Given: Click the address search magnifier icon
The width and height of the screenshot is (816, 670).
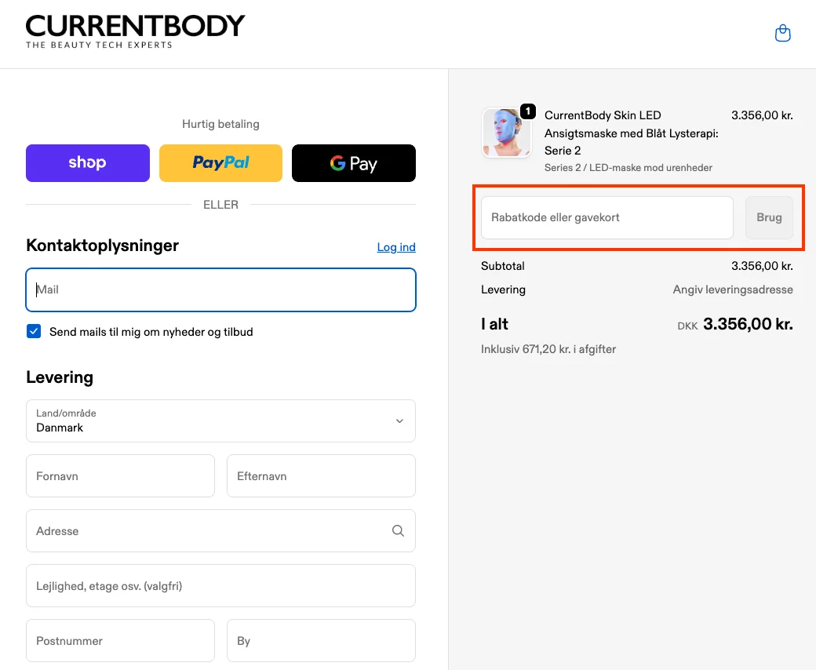Looking at the screenshot, I should click(x=398, y=530).
